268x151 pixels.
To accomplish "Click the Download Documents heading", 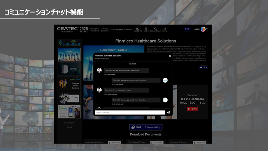I will [x=146, y=135].
